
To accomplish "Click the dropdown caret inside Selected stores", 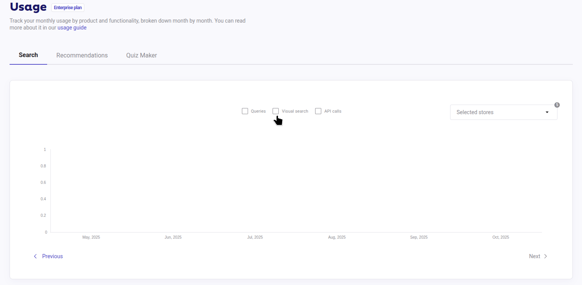I will tap(547, 112).
